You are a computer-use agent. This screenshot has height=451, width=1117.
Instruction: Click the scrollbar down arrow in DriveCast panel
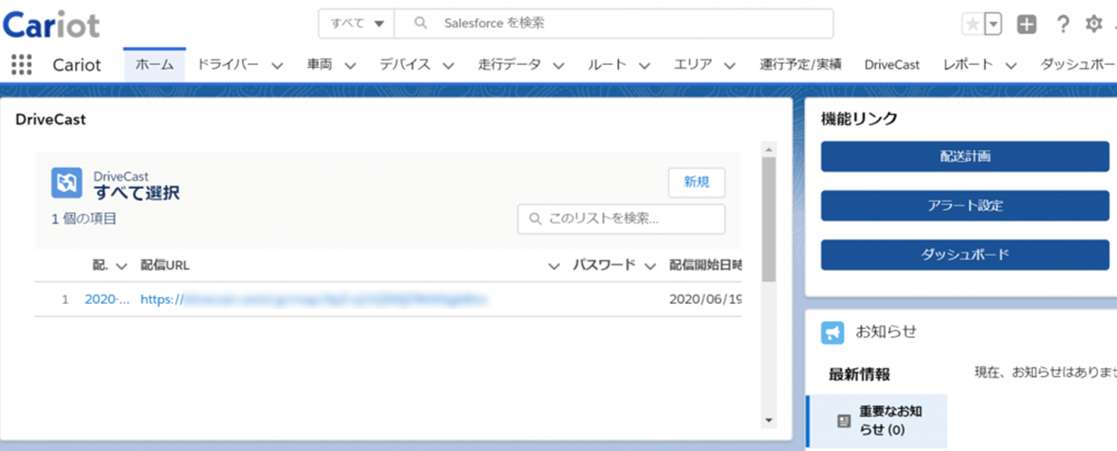[x=768, y=421]
